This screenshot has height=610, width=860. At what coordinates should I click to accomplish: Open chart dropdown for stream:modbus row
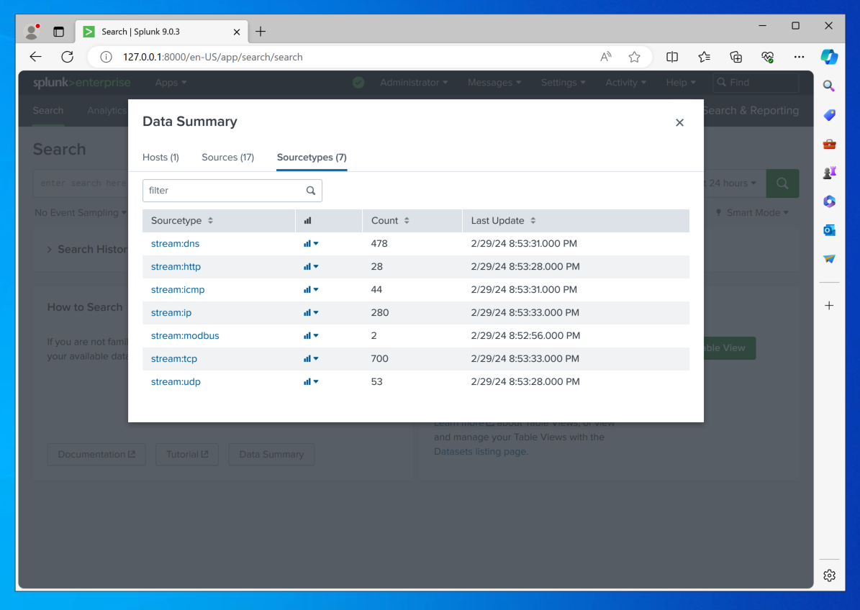[311, 336]
